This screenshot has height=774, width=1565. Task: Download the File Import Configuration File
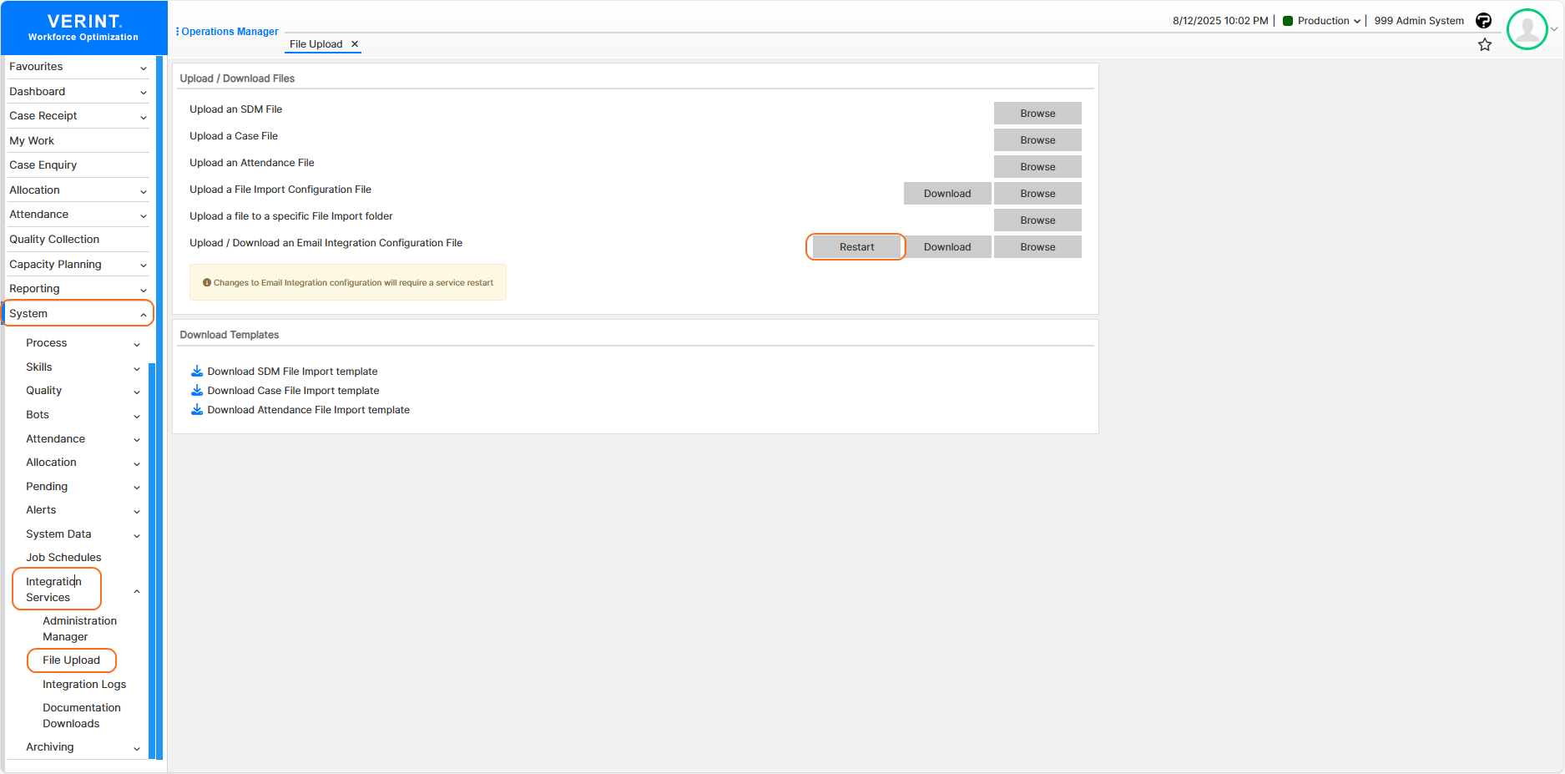tap(947, 193)
